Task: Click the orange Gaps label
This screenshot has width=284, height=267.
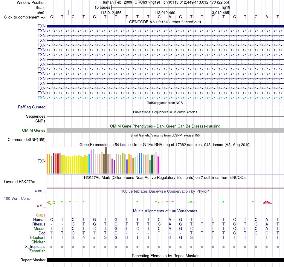Action: coord(41,215)
